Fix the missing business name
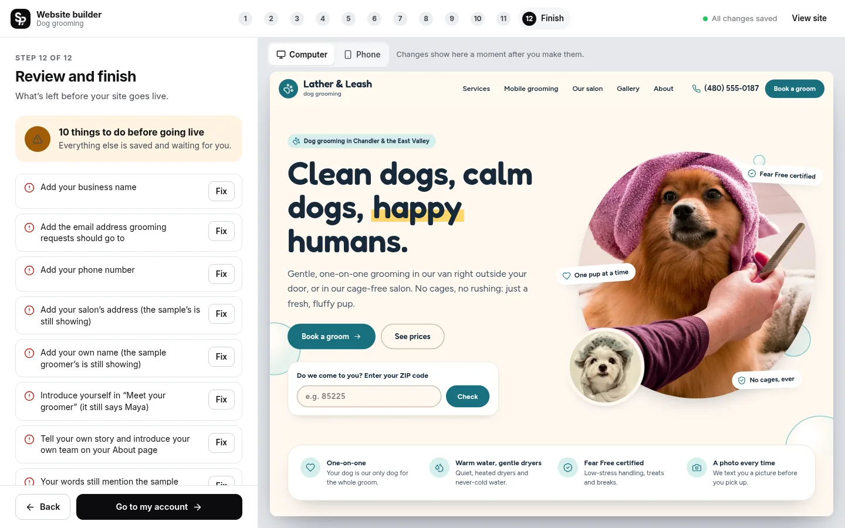845x528 pixels. tap(221, 191)
